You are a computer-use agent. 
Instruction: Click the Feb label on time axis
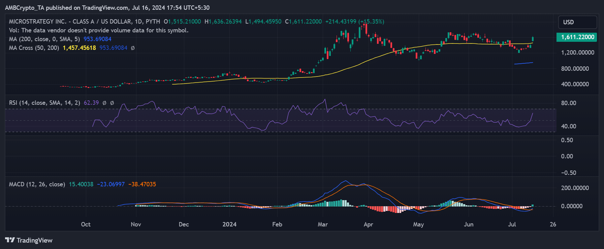(x=277, y=224)
